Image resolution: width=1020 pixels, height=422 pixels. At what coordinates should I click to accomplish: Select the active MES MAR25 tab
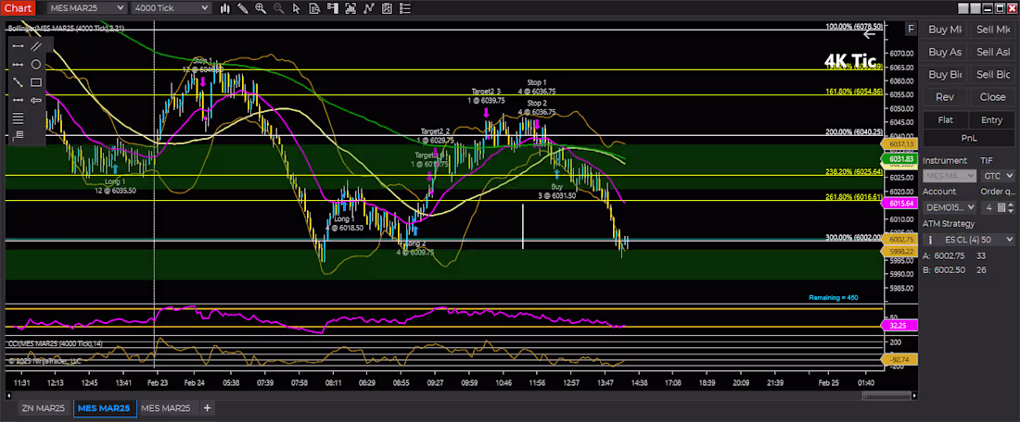(104, 408)
